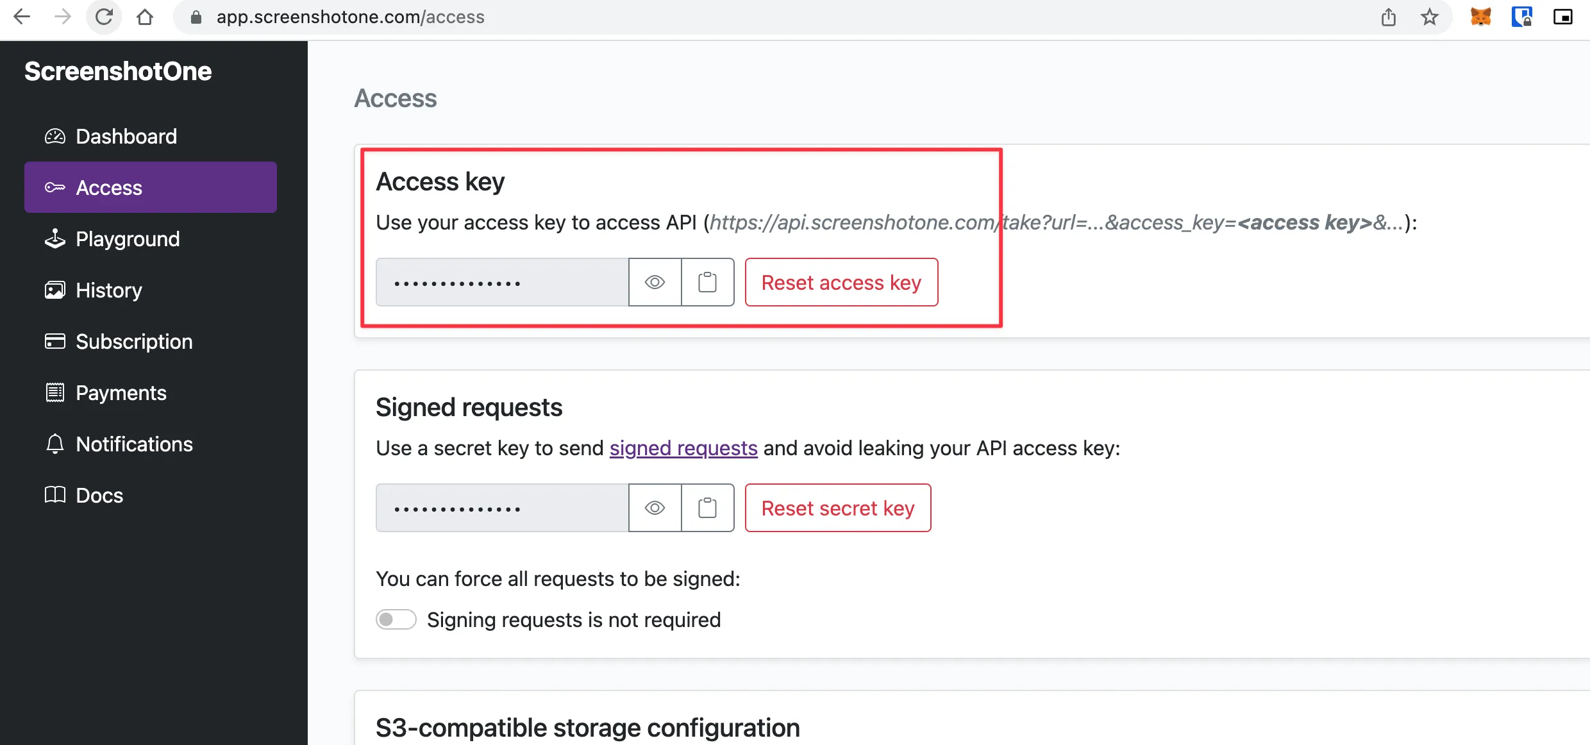The image size is (1590, 745).
Task: Open Subscription via its card icon
Action: coord(55,341)
